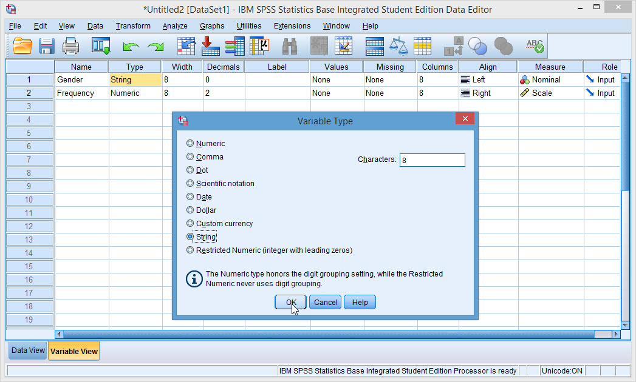The width and height of the screenshot is (636, 382).
Task: Open the File menu
Action: click(x=15, y=26)
